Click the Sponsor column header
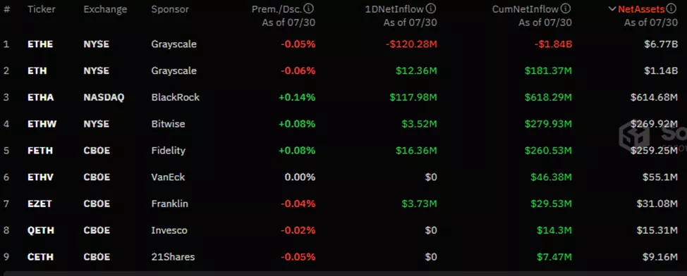The width and height of the screenshot is (687, 276). click(170, 9)
